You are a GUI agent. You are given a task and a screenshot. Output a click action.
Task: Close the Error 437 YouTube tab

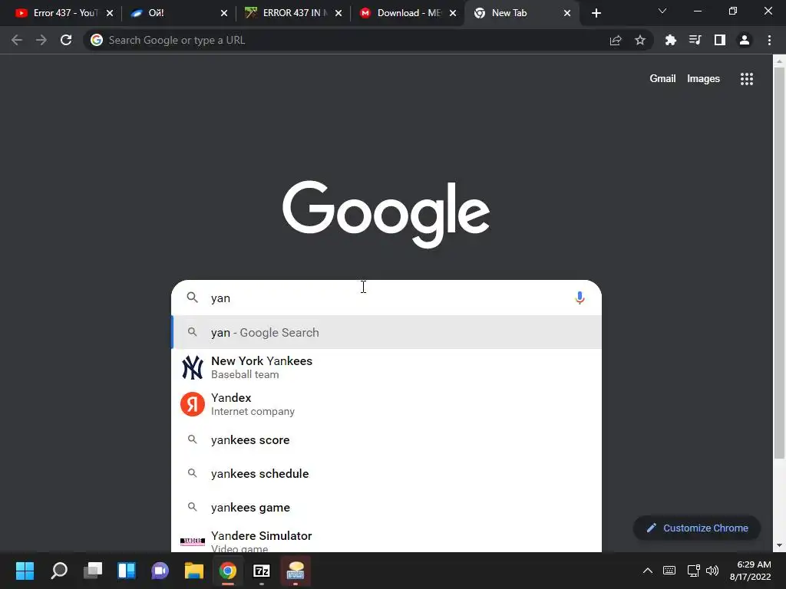point(110,13)
